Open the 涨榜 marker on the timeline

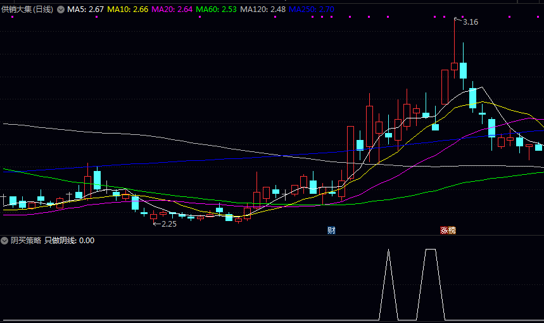click(448, 230)
